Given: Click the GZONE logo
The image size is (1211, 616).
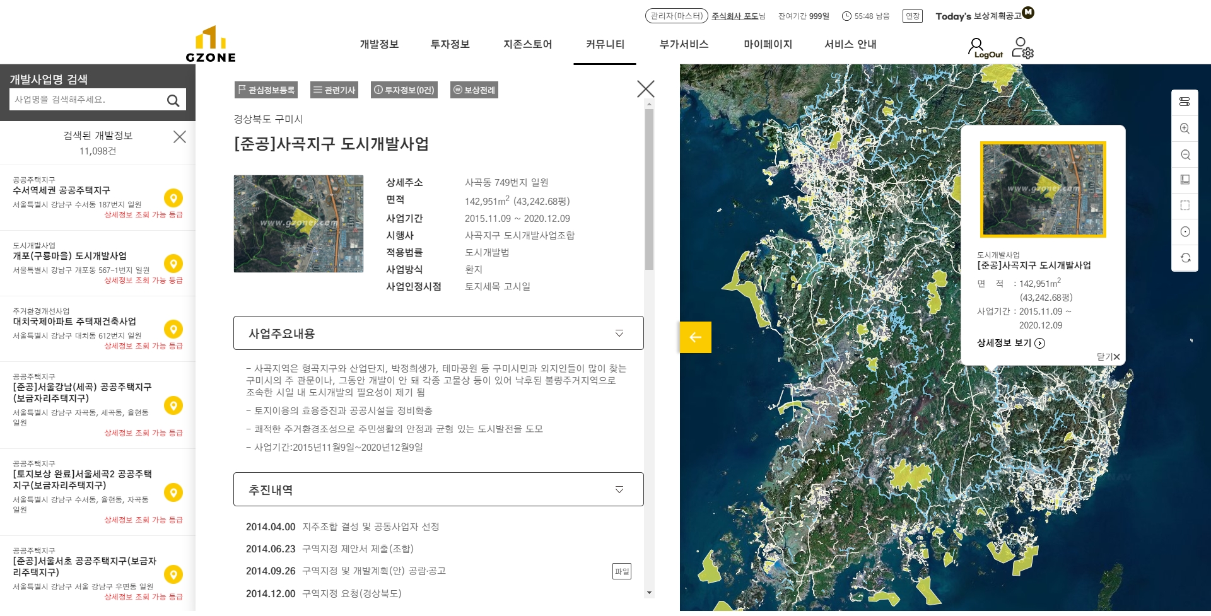Looking at the screenshot, I should pos(211,44).
